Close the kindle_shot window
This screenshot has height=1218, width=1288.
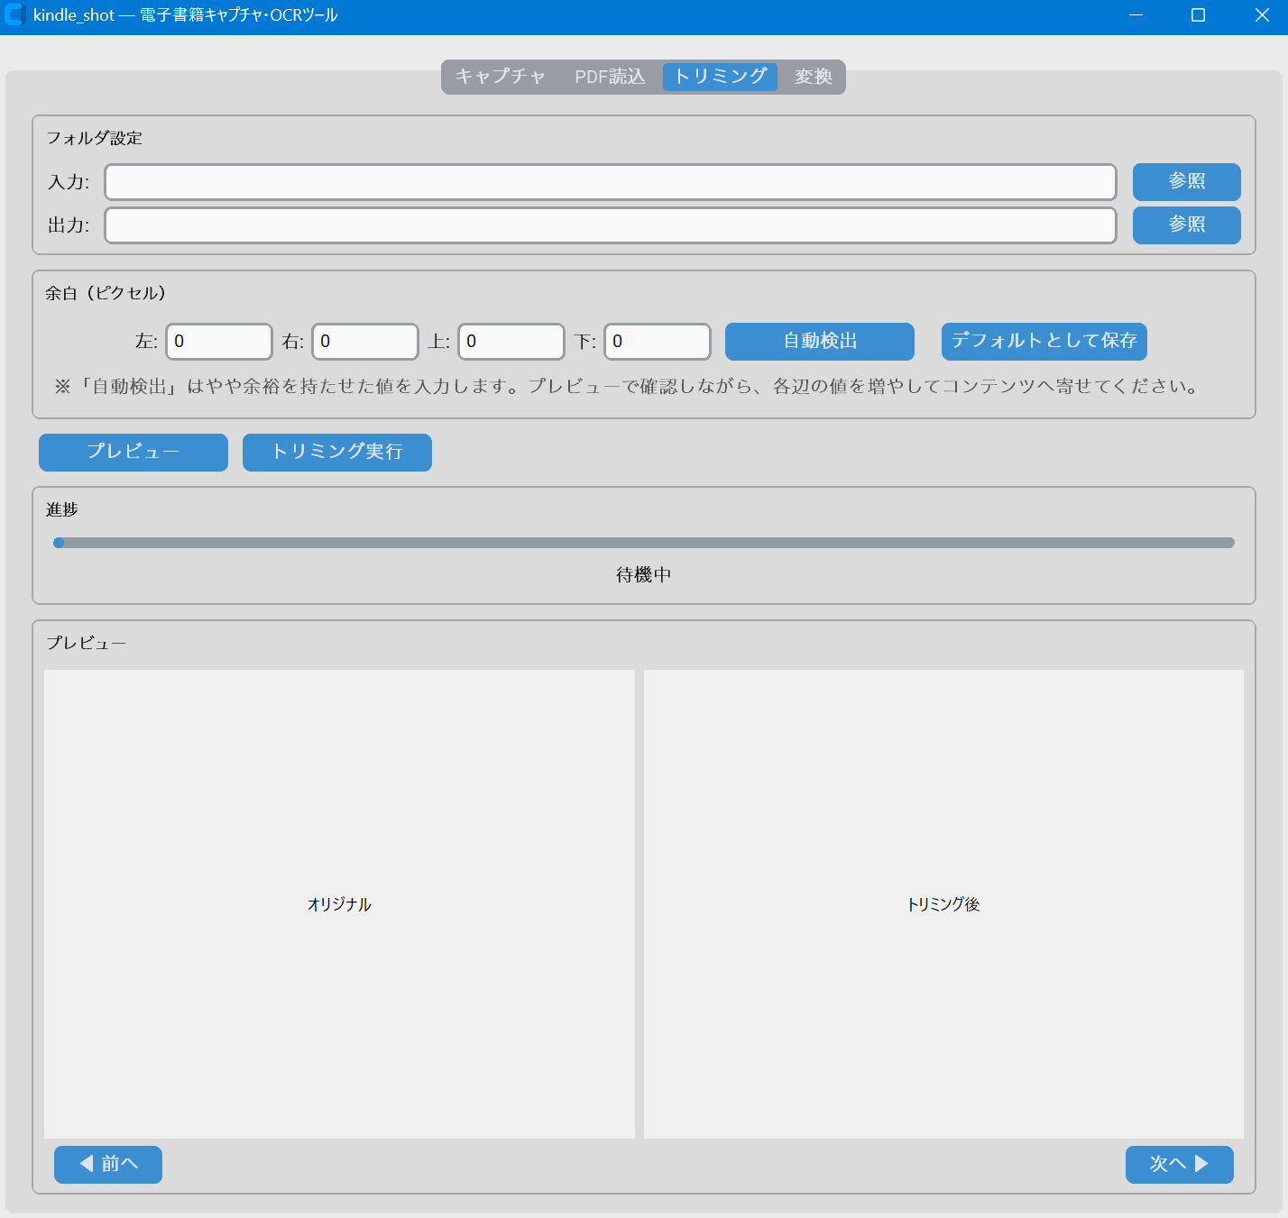point(1263,15)
